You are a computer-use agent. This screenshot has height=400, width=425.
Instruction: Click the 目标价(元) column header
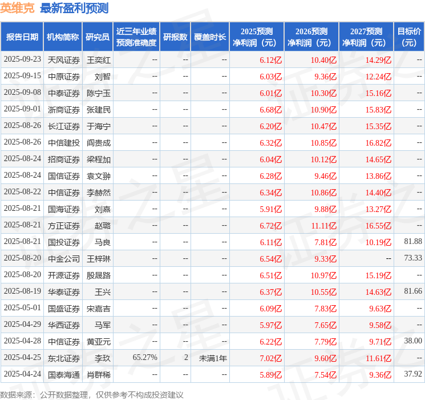click(409, 37)
